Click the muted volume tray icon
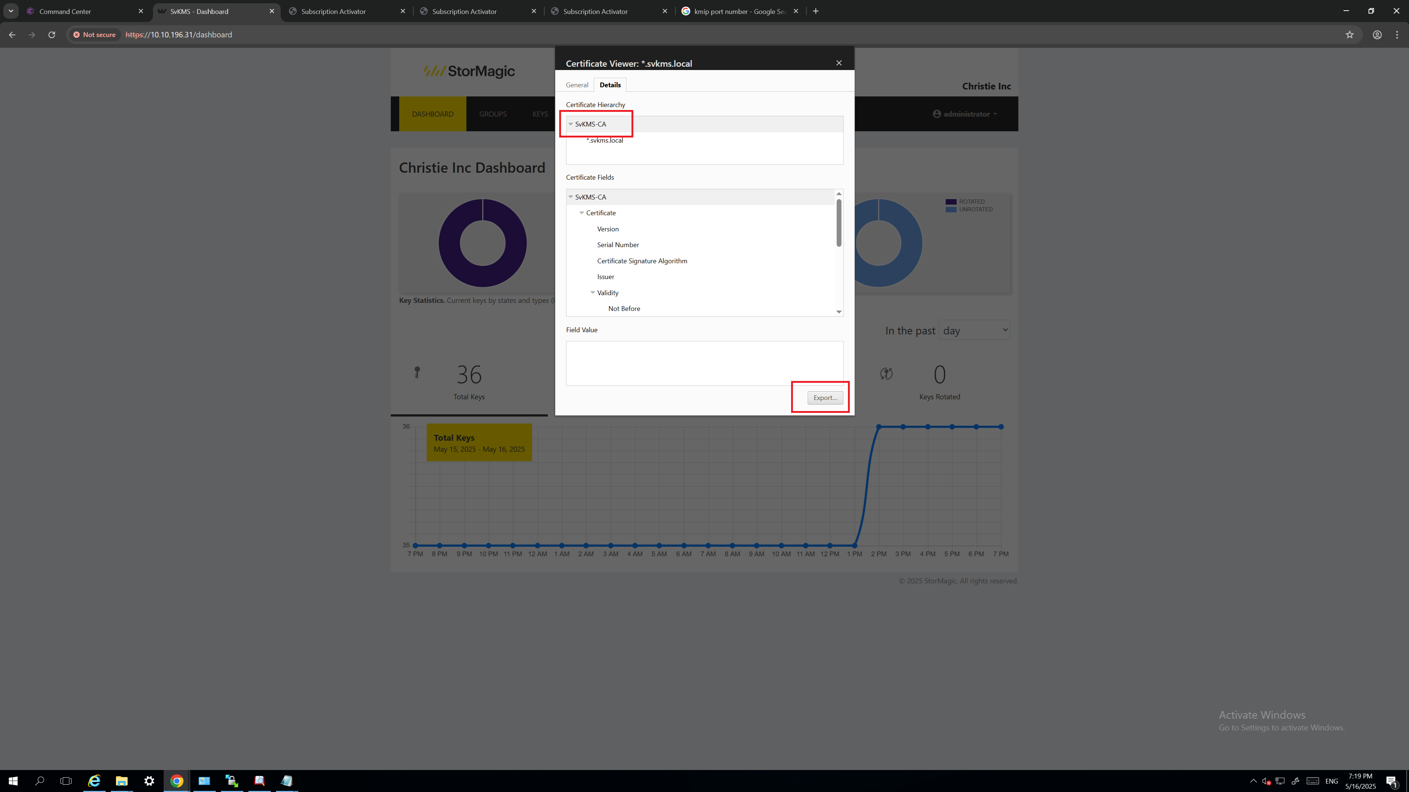The width and height of the screenshot is (1409, 792). [1266, 781]
